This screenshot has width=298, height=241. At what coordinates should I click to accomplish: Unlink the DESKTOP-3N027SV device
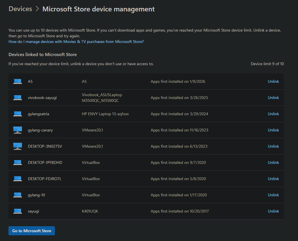(x=273, y=146)
